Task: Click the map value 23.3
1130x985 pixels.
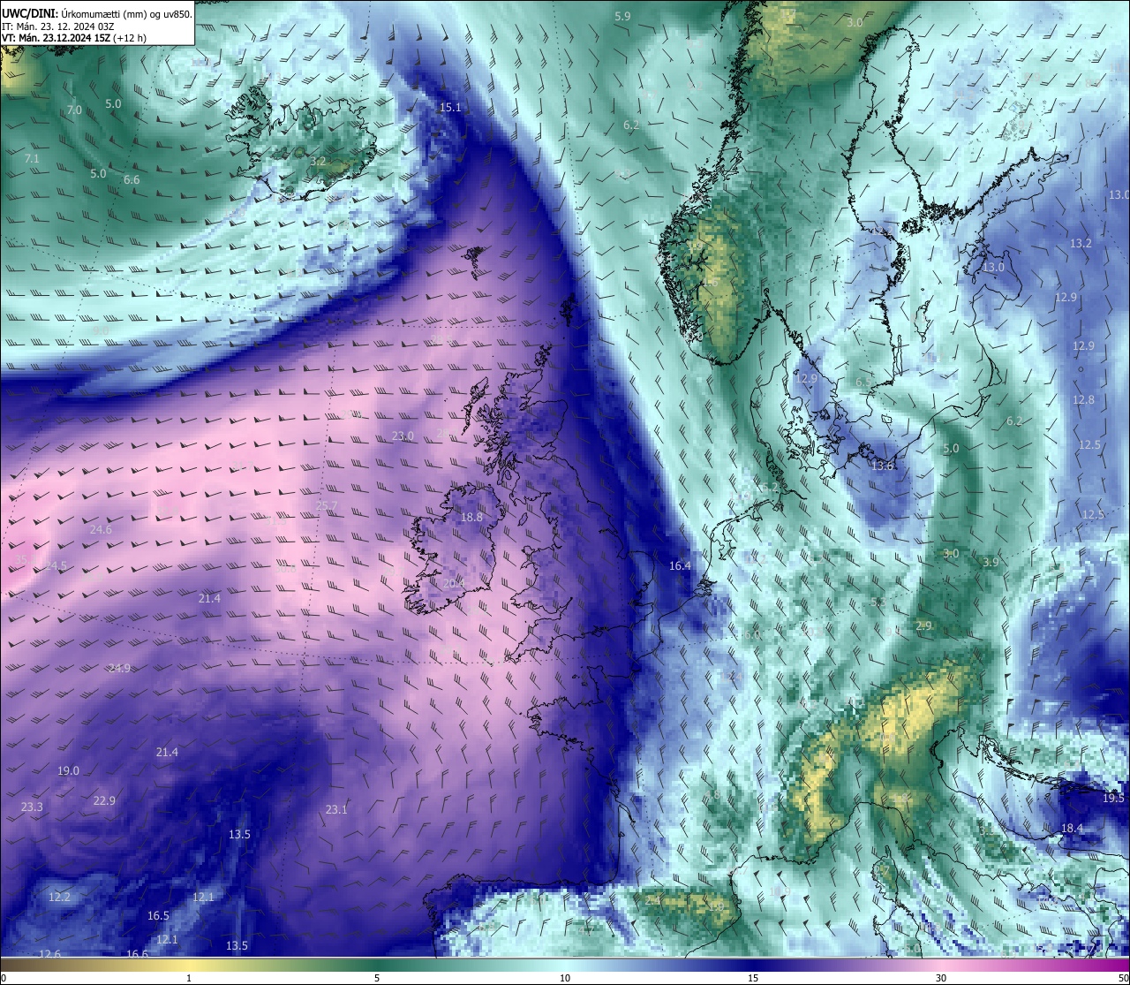Action: [x=32, y=807]
